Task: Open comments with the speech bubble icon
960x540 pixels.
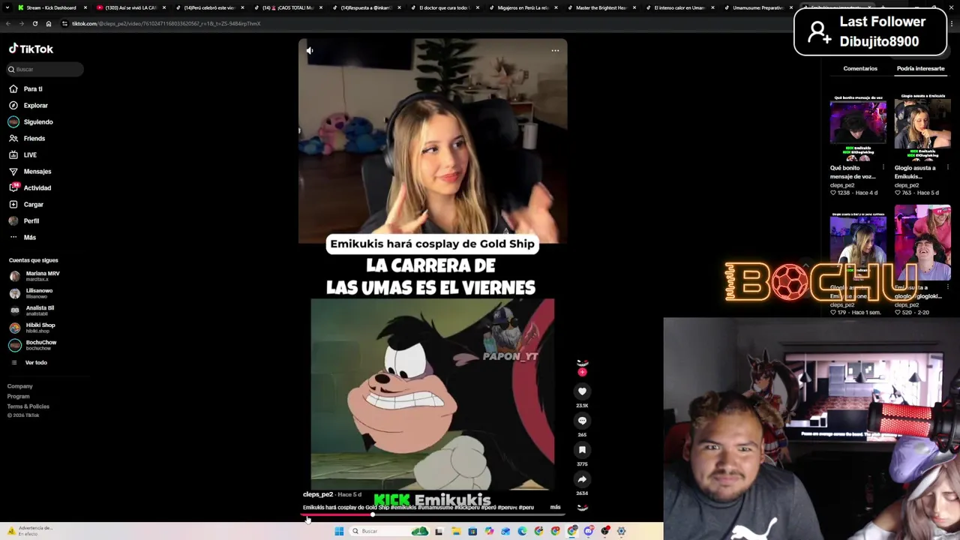Action: coord(582,421)
